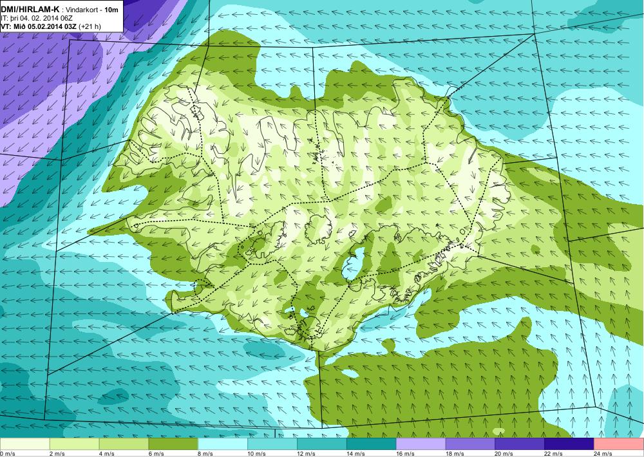
Task: Pick the medium green 4–6 m/s legend swatch
Action: click(x=124, y=444)
